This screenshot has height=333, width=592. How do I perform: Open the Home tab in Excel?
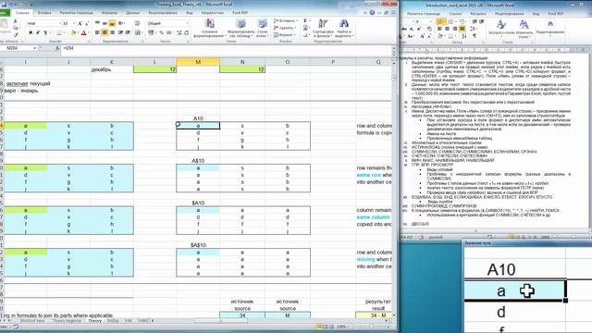click(22, 13)
